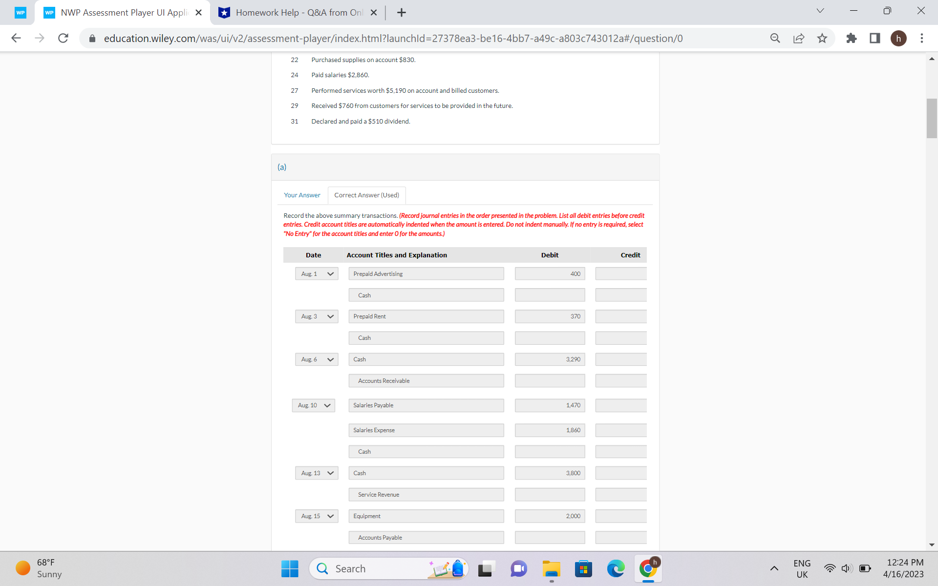Open the Chrome three-dot menu
Image resolution: width=938 pixels, height=586 pixels.
coord(922,38)
